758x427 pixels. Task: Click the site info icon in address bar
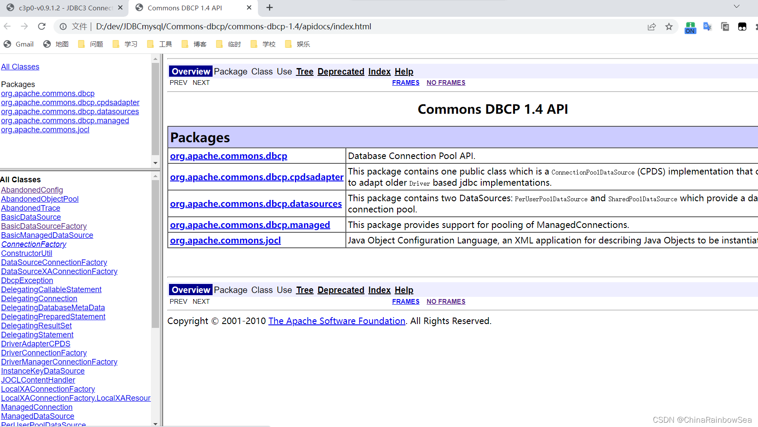tap(63, 27)
